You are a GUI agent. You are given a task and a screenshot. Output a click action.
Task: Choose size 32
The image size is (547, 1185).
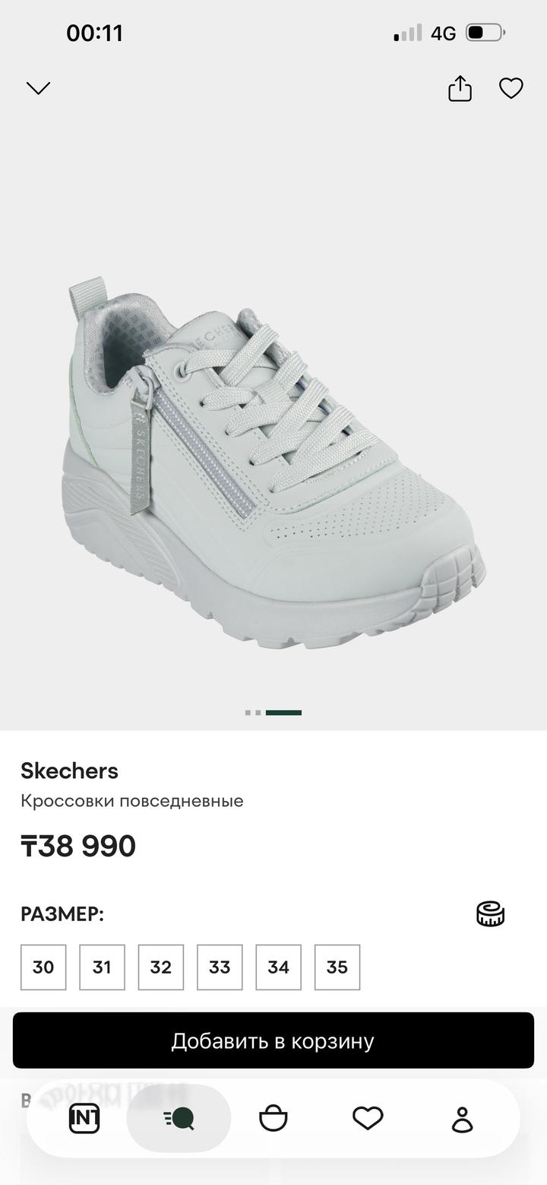pos(161,967)
